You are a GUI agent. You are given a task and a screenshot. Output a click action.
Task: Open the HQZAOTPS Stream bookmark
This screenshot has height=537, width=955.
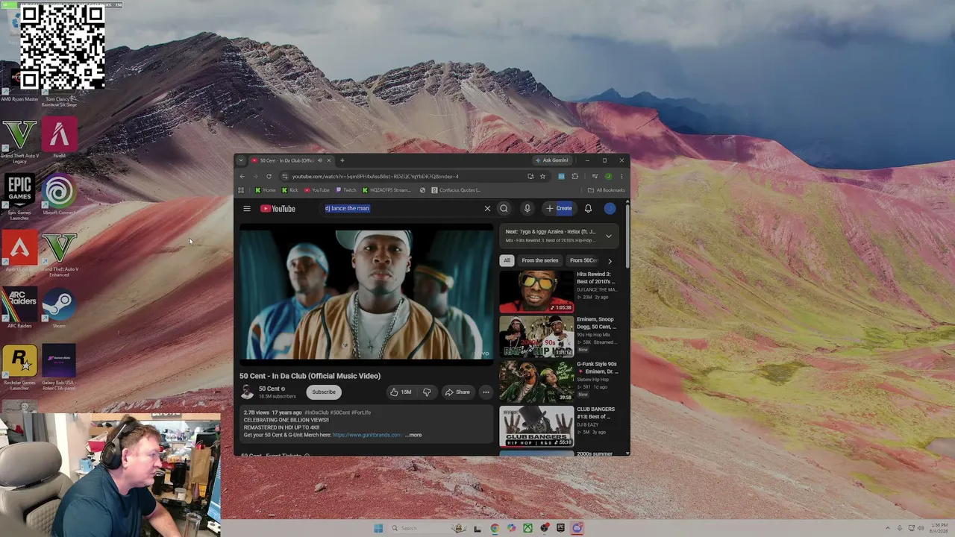click(x=387, y=190)
